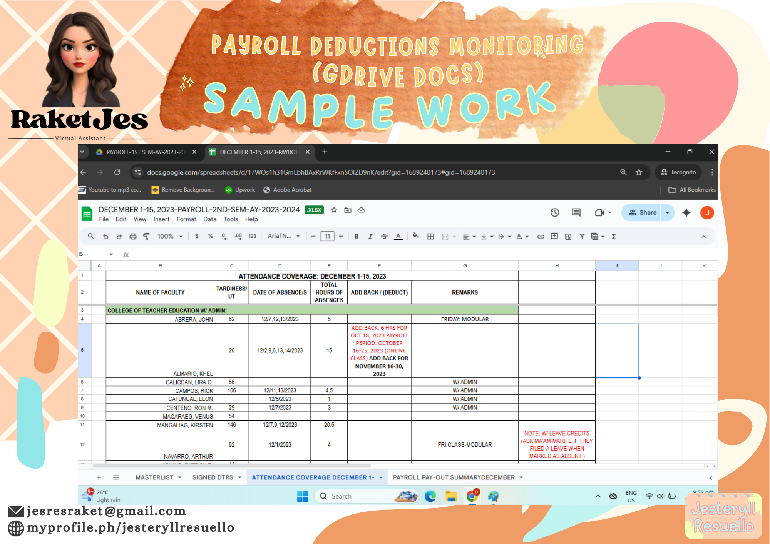Undo the last sheet action
Viewport: 770px width, 544px height.
pyautogui.click(x=105, y=236)
